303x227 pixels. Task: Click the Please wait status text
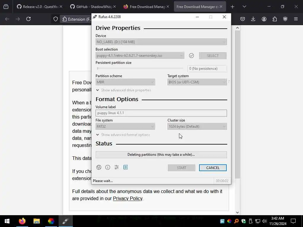[x=103, y=181]
